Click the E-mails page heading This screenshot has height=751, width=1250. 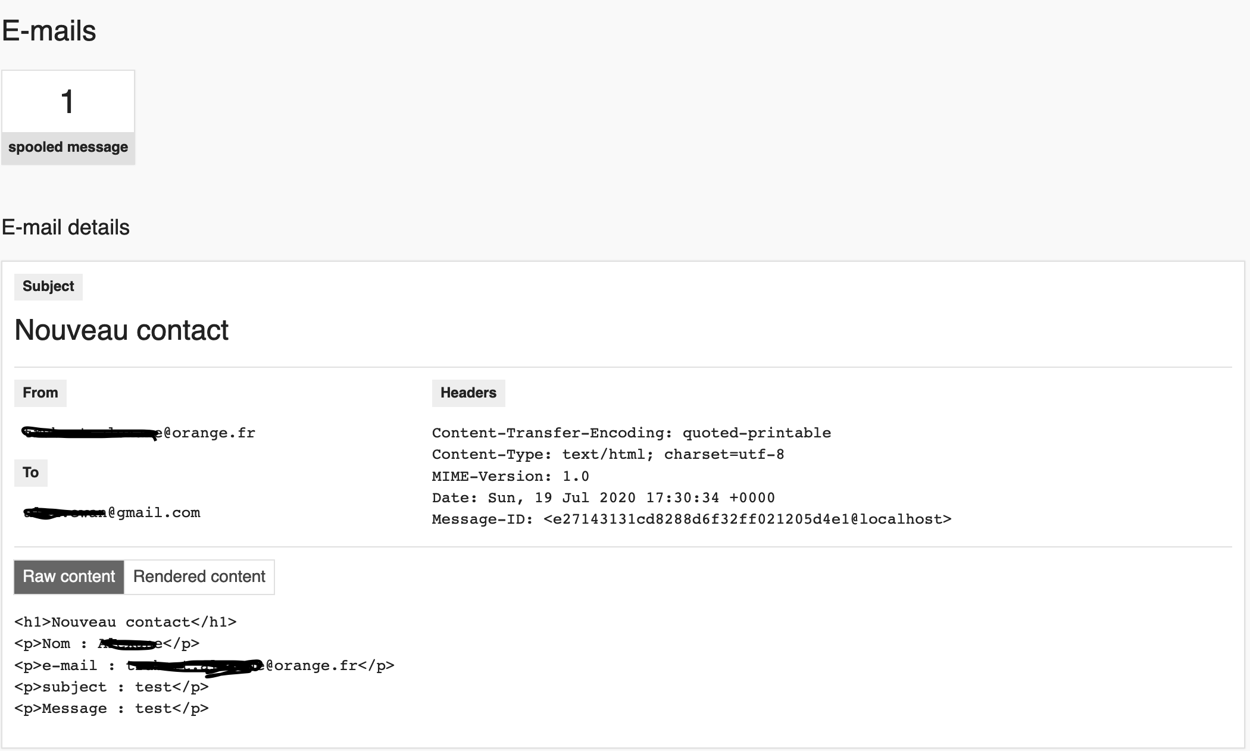coord(49,31)
